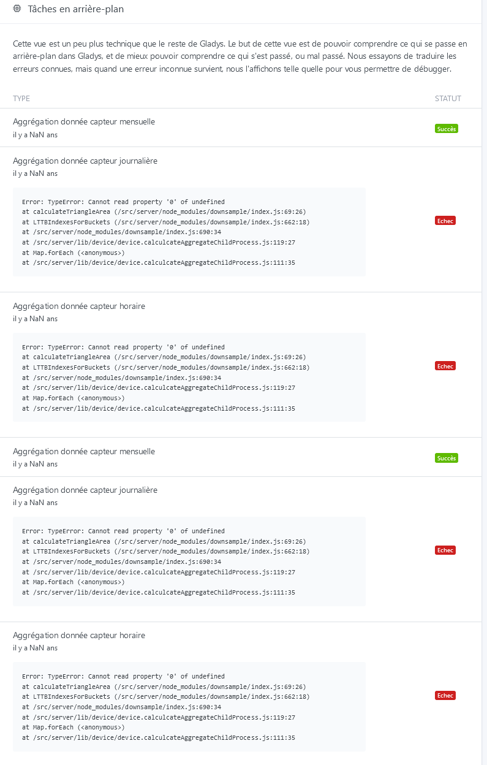Open first Aggrégation donnée capteur horaire entry
This screenshot has width=487, height=765.
(79, 306)
